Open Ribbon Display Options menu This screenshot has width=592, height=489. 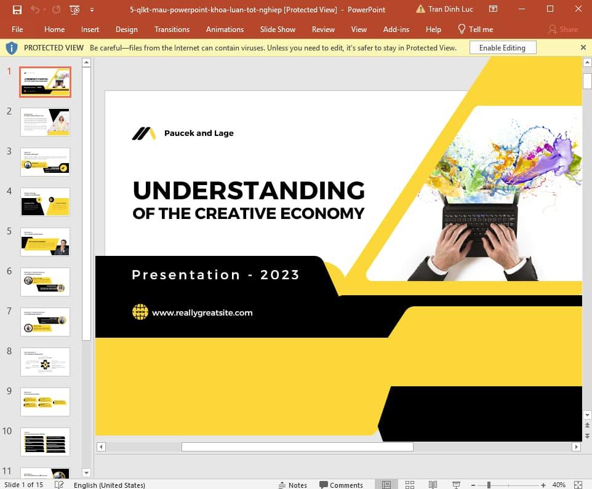pyautogui.click(x=493, y=9)
